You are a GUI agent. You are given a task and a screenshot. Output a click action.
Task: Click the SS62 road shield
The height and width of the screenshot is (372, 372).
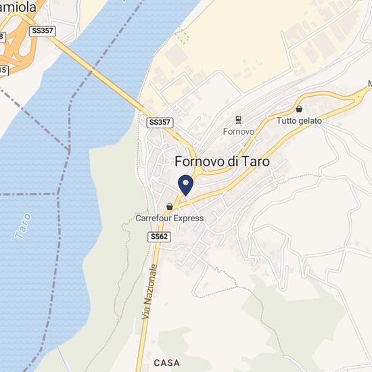(x=159, y=237)
